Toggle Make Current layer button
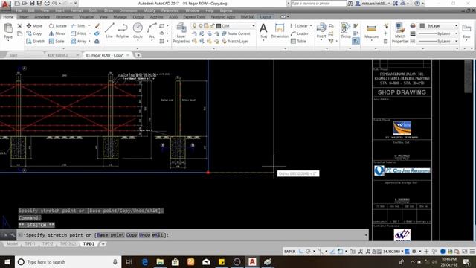 coord(237,33)
